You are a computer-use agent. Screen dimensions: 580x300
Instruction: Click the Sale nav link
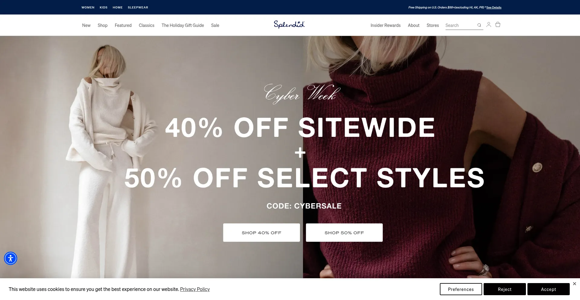point(215,25)
